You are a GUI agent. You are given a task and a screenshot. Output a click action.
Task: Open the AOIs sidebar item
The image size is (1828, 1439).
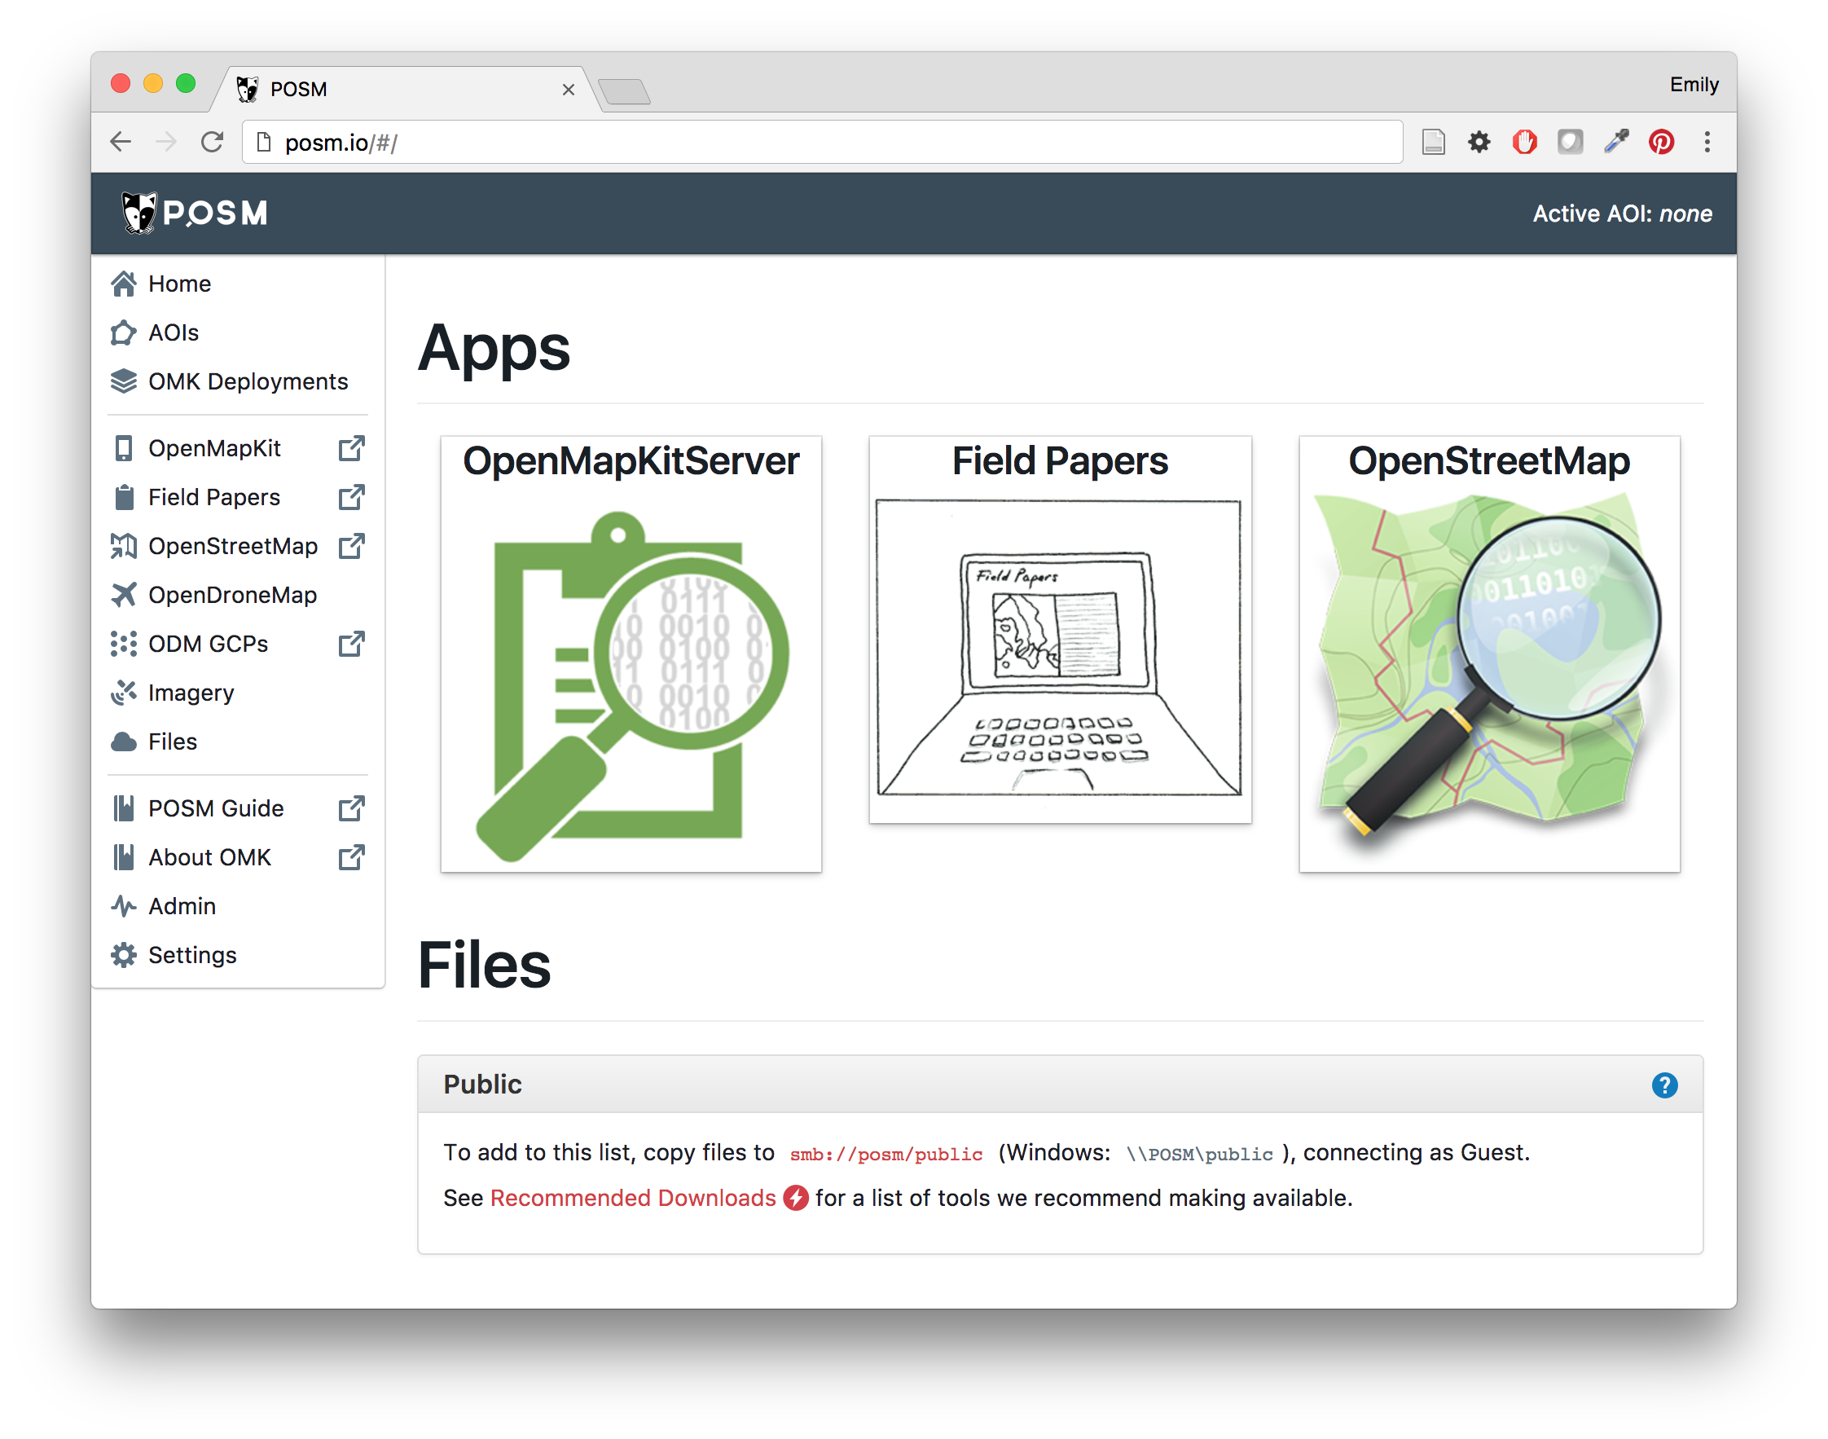coord(174,332)
